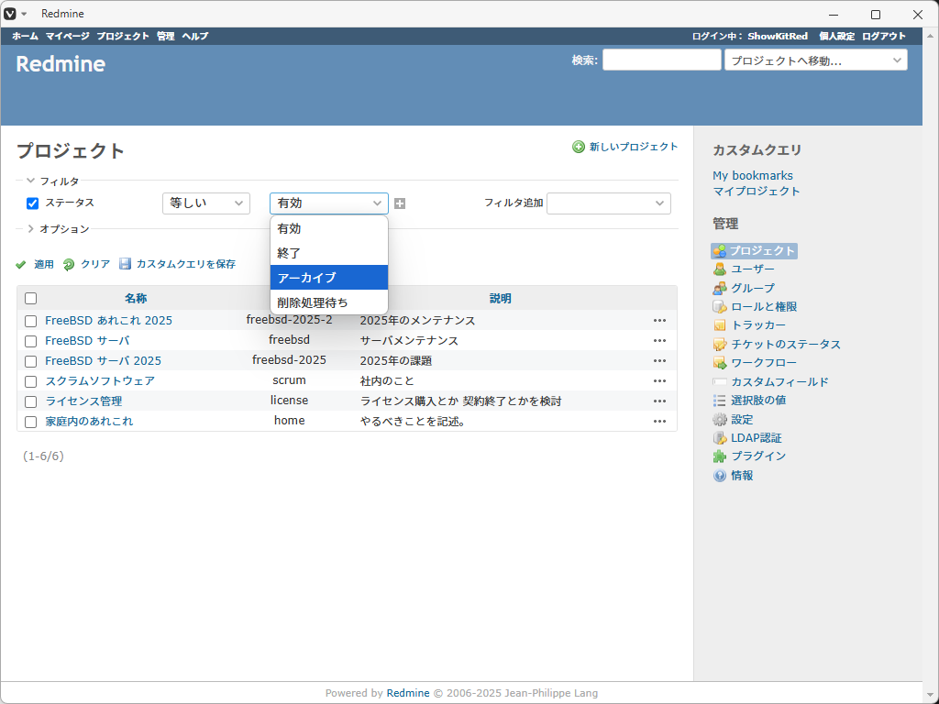This screenshot has height=704, width=939.
Task: Open the ライセンス管理 project link
Action: tap(83, 401)
